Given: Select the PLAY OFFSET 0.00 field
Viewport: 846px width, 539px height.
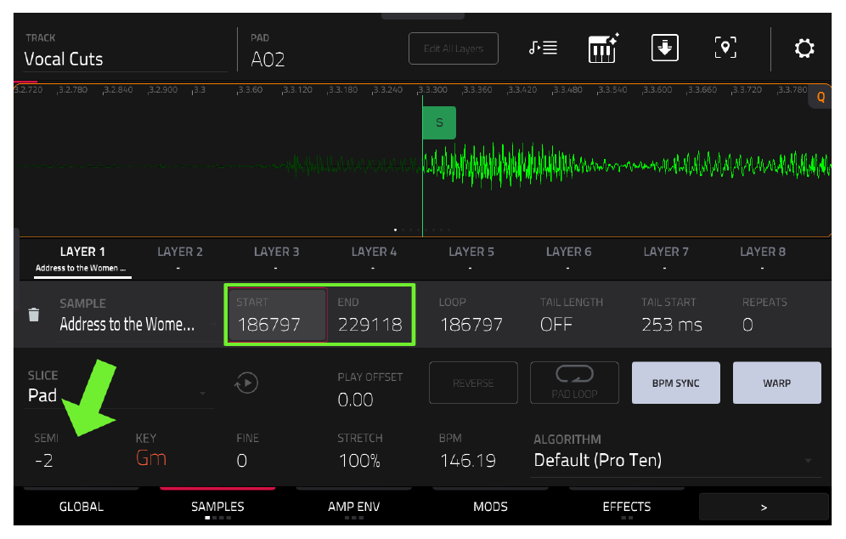Looking at the screenshot, I should [x=370, y=390].
